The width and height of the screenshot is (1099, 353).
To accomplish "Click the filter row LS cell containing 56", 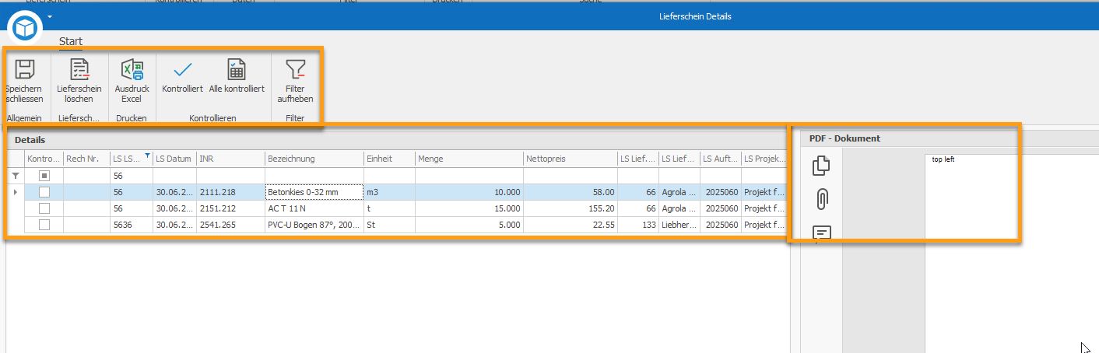I will [x=131, y=176].
